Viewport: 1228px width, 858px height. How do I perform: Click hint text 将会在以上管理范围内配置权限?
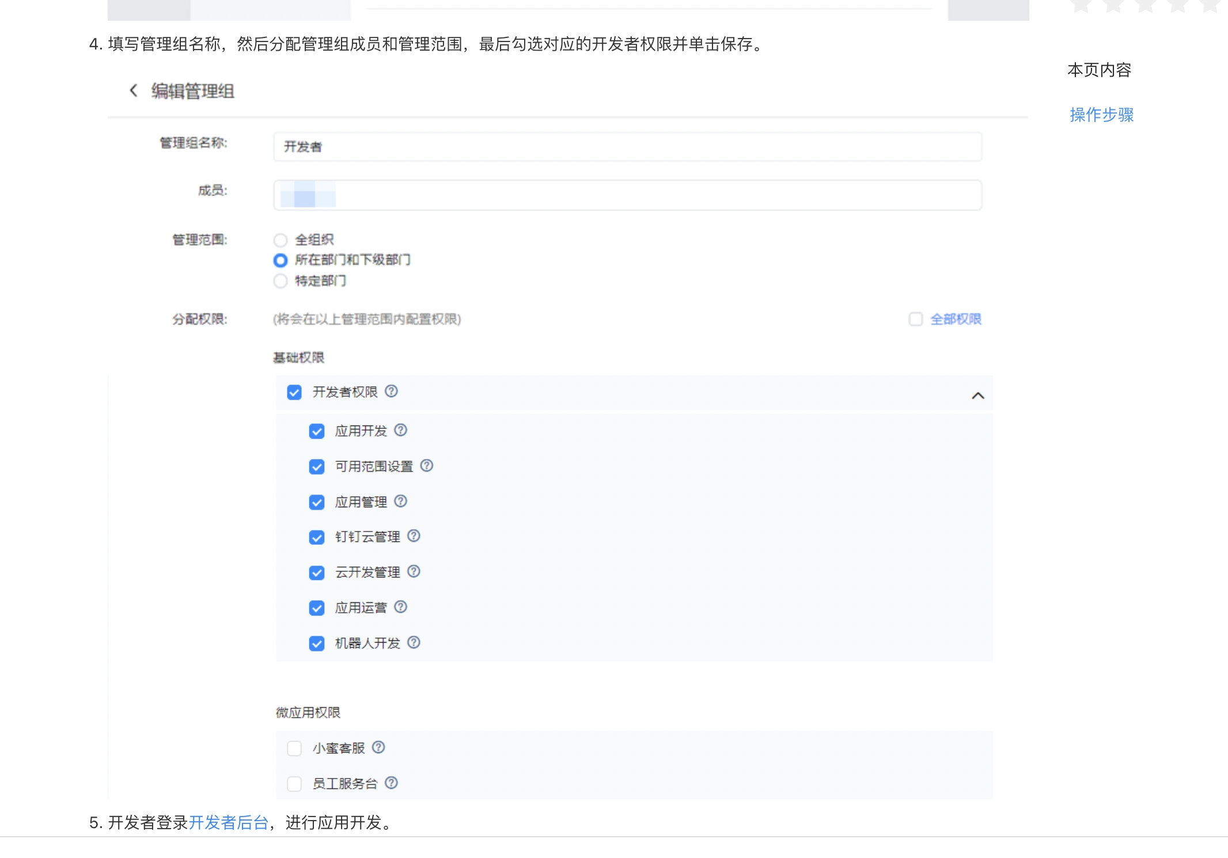[x=367, y=319]
